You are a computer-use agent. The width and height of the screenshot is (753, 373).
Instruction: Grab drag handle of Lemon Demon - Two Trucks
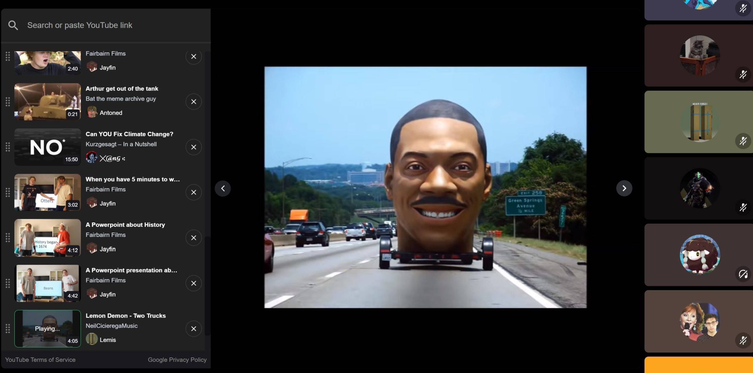coord(8,329)
